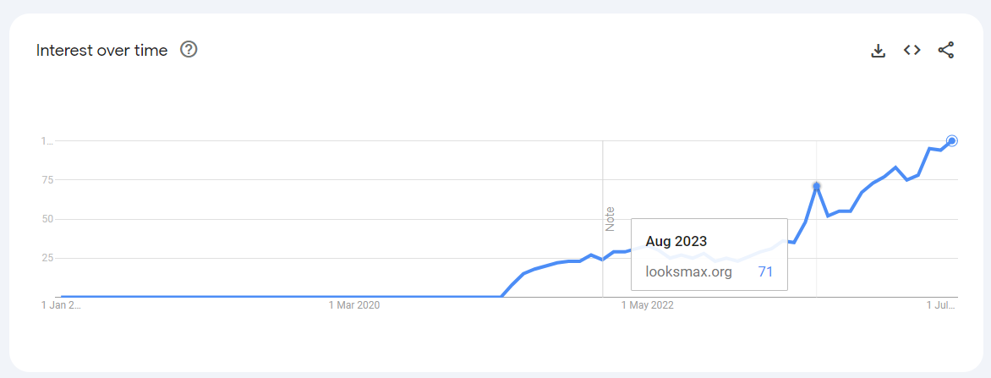
Task: Click the 1 Jan axis label
Action: click(x=61, y=305)
